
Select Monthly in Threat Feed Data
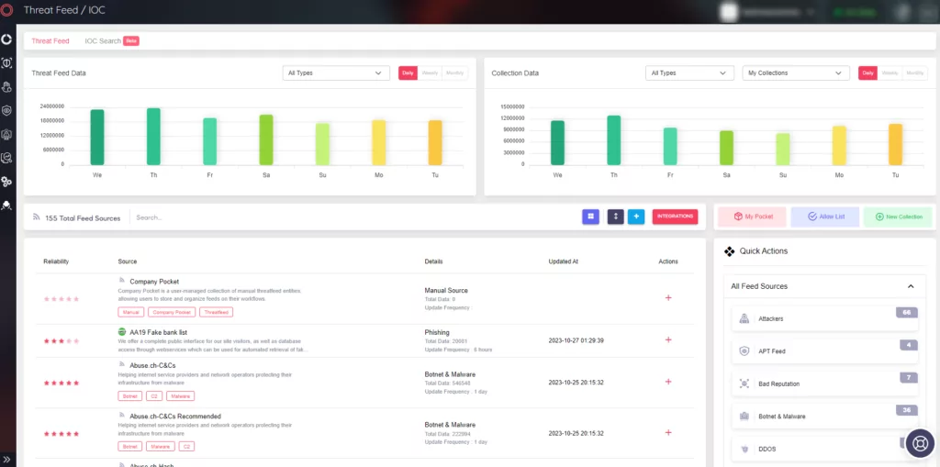(455, 73)
